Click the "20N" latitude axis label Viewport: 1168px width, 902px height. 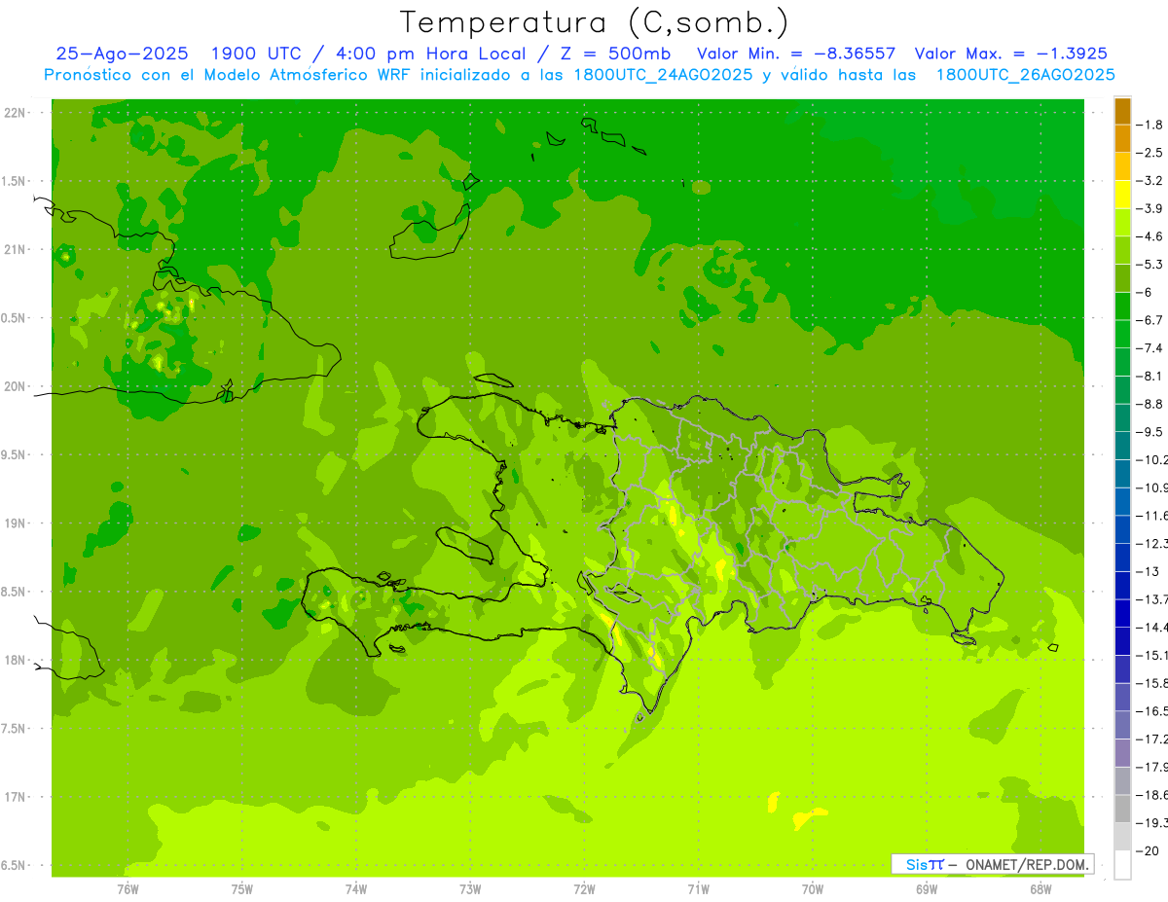[x=14, y=386]
